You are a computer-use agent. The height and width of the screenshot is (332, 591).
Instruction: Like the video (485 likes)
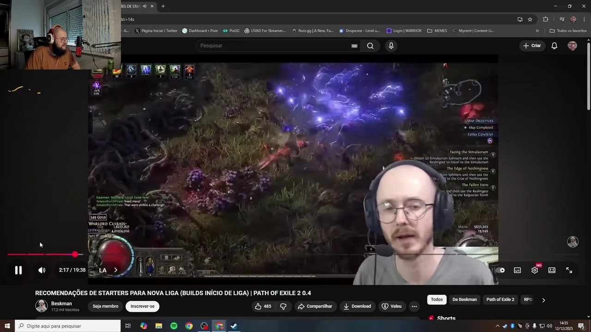pos(264,306)
